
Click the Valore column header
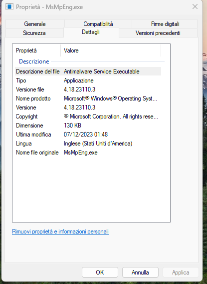coord(111,50)
